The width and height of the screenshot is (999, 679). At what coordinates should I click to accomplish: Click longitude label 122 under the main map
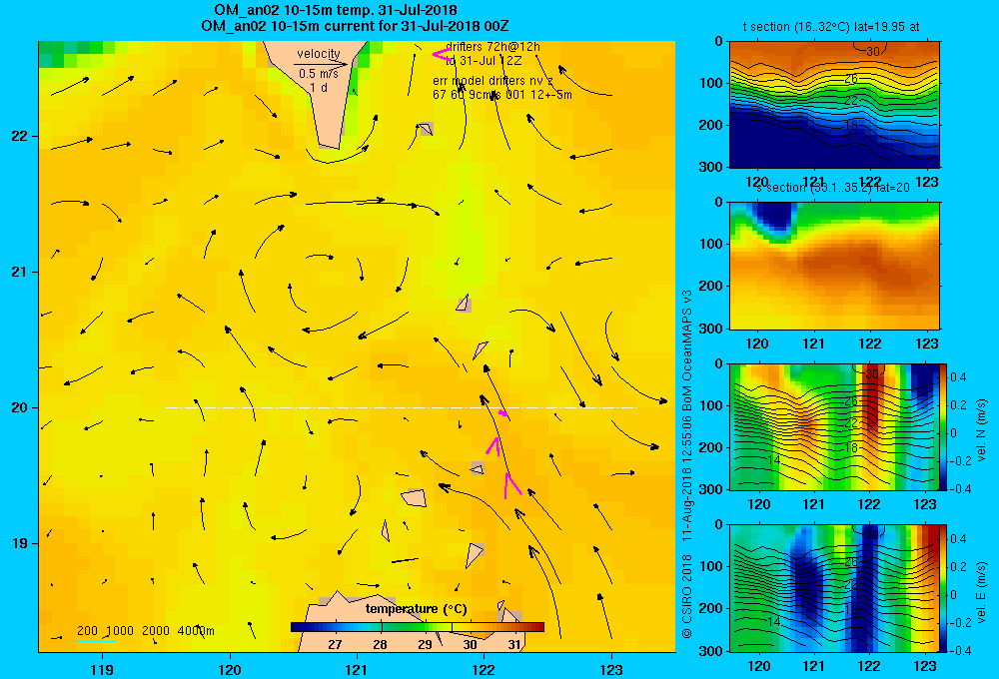coord(485,669)
